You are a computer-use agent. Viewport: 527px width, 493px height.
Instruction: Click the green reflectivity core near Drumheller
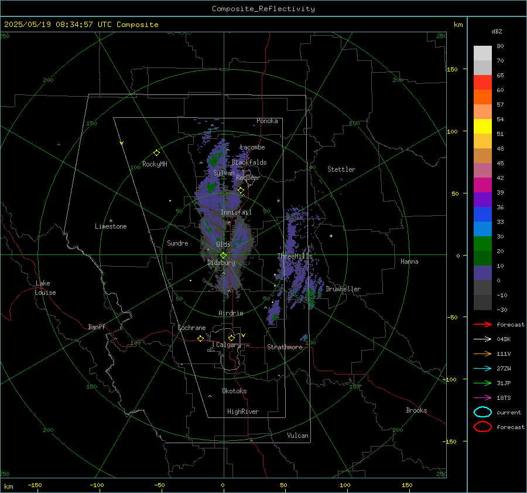(x=310, y=296)
